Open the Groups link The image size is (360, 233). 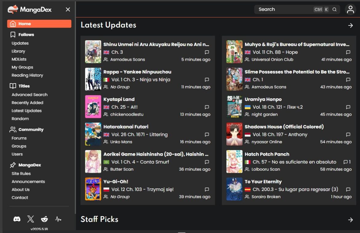click(x=19, y=146)
